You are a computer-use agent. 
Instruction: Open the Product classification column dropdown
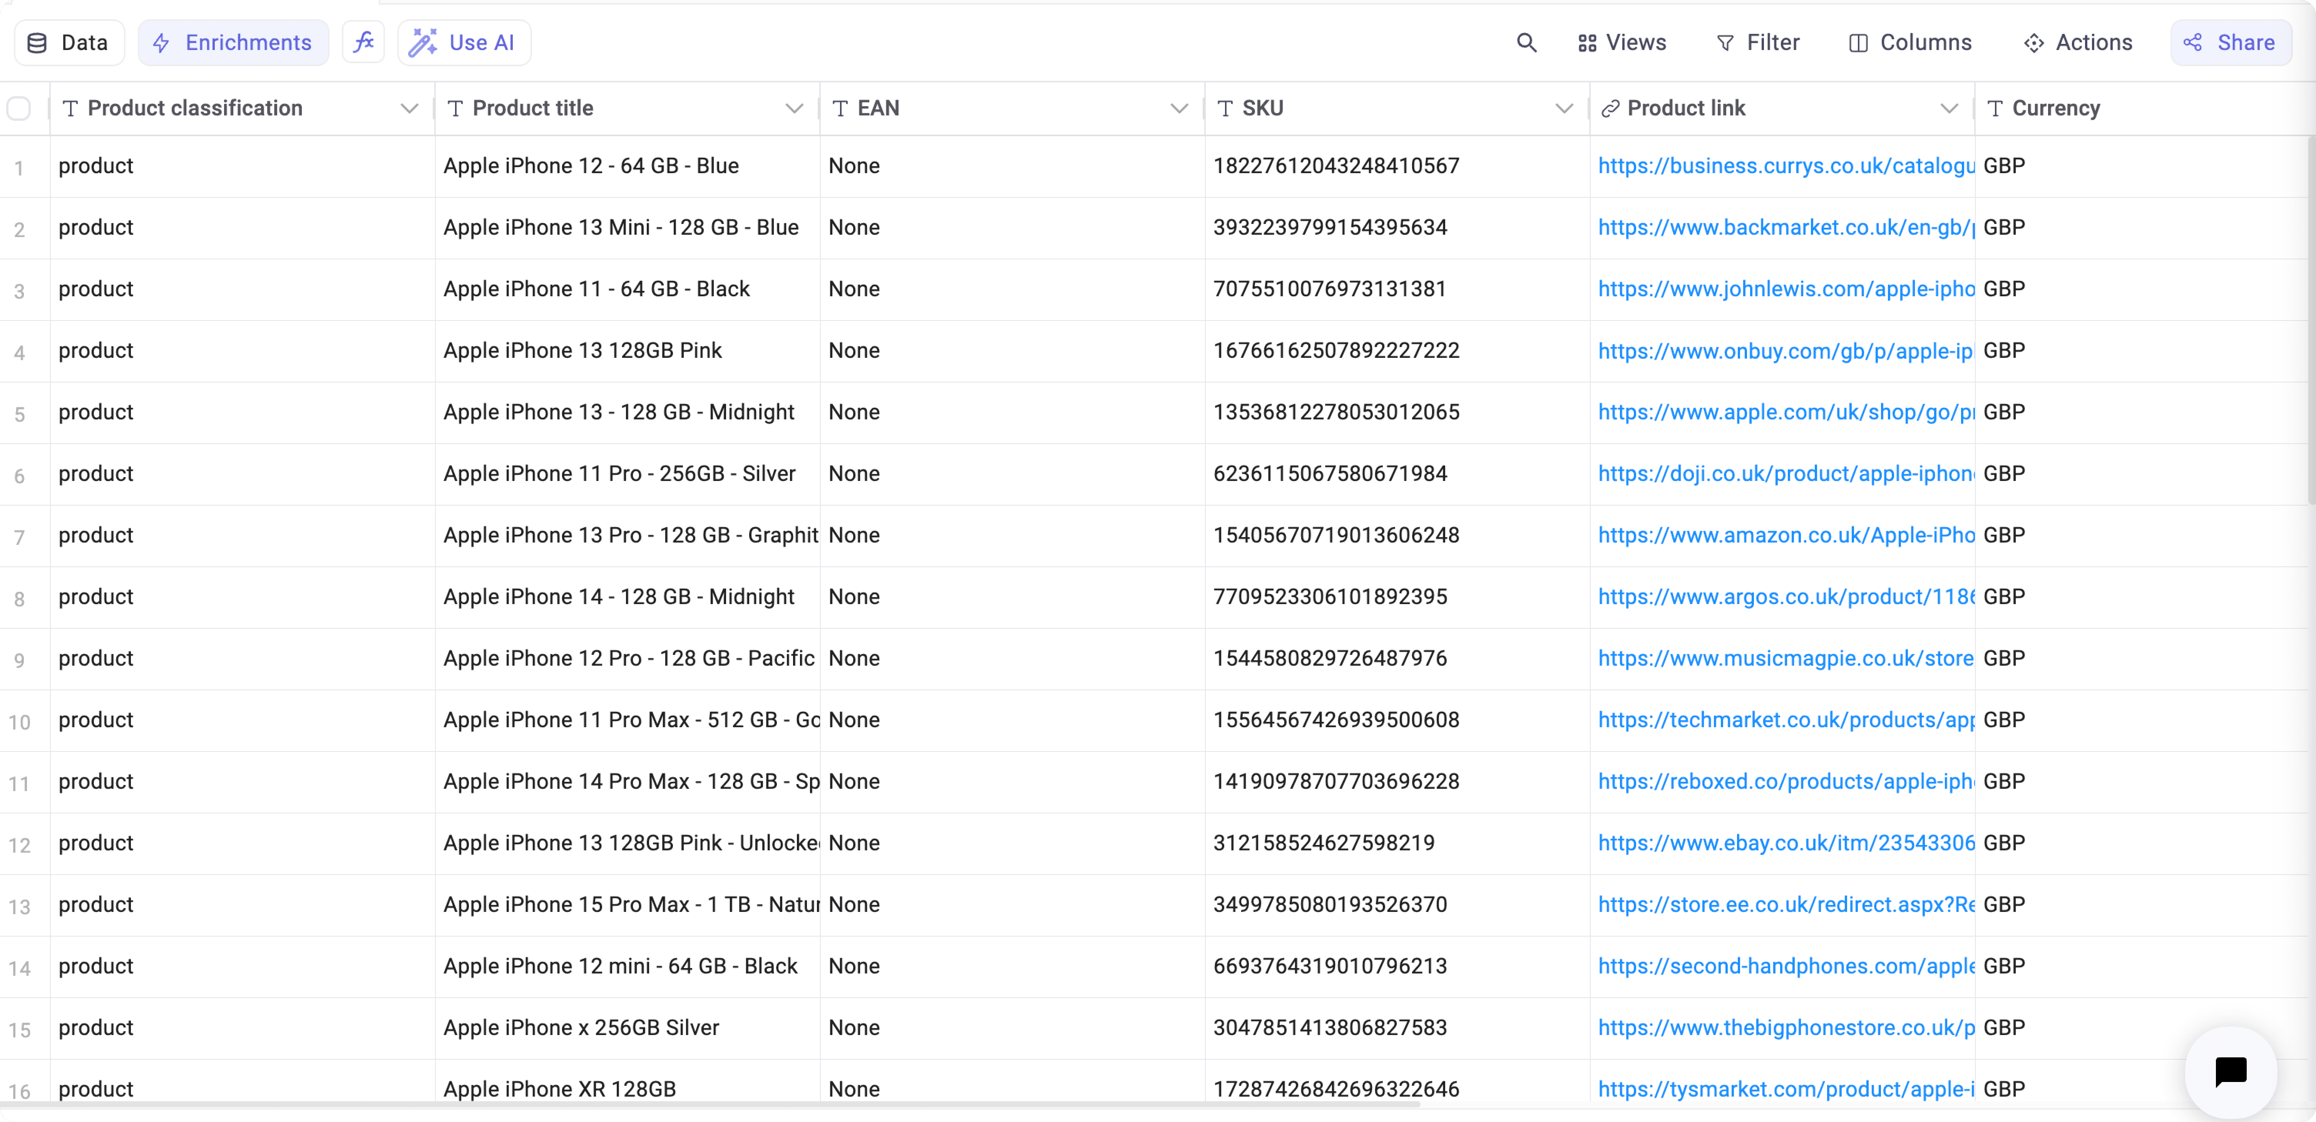click(410, 108)
